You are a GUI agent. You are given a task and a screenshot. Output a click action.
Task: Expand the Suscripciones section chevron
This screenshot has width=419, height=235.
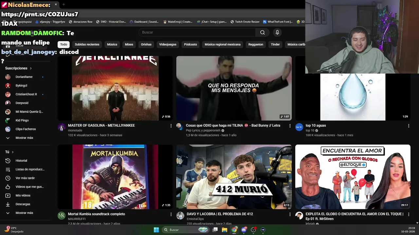[31, 68]
